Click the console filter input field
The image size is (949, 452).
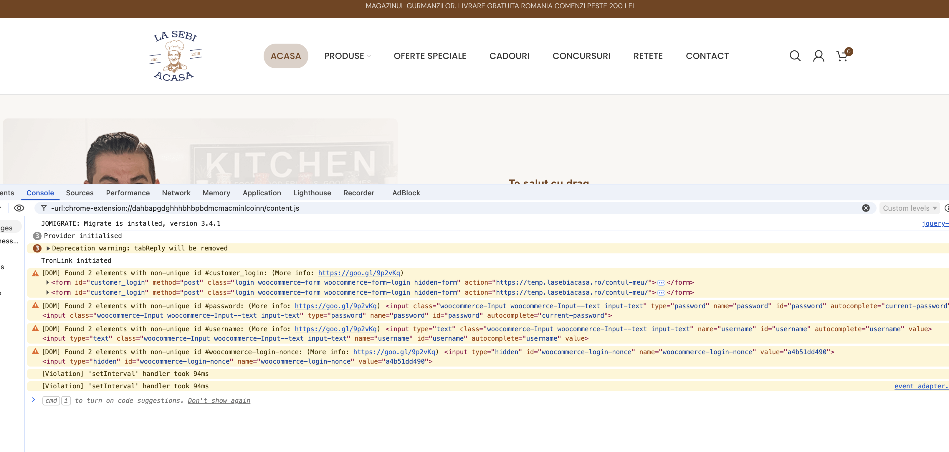442,208
